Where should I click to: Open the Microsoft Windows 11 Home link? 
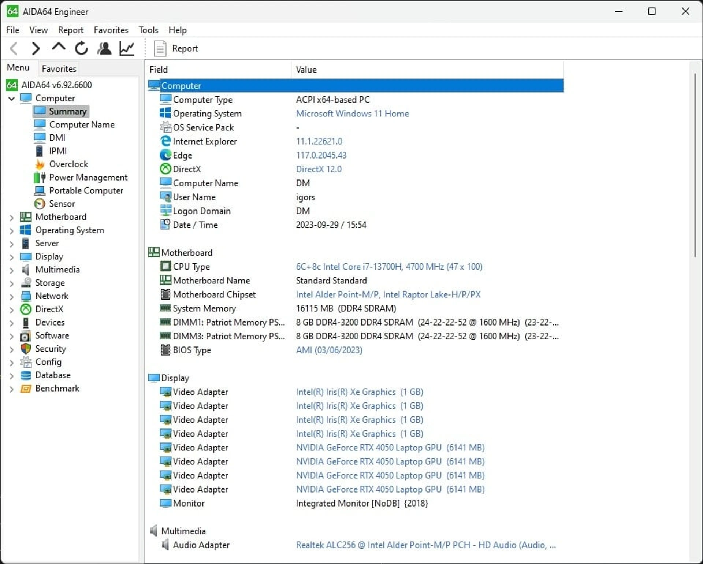coord(352,114)
